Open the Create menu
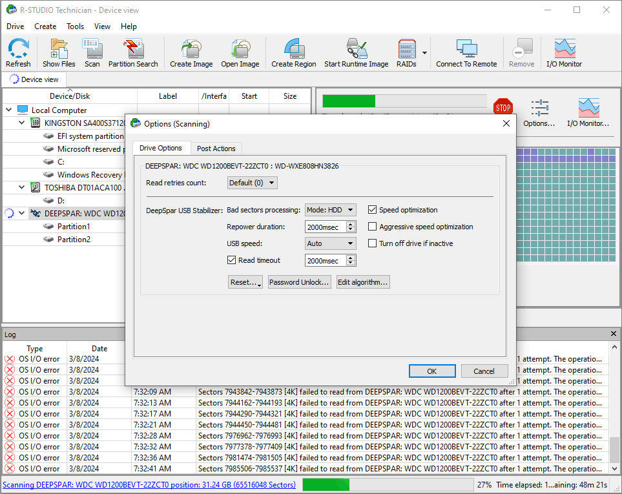Screen dimensions: 622x494 coord(45,26)
